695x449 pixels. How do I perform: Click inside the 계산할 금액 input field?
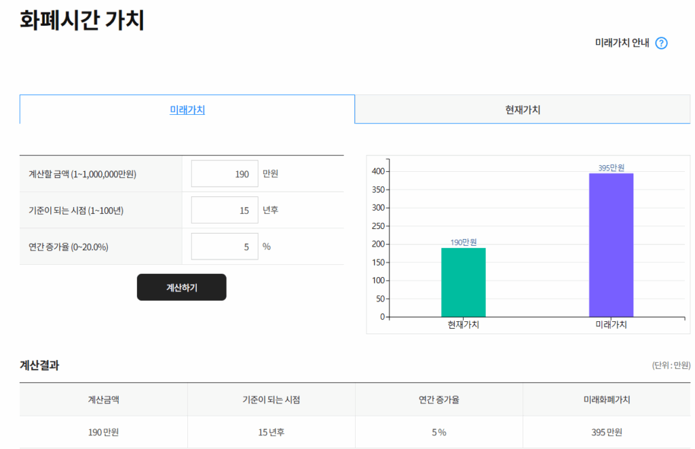225,173
